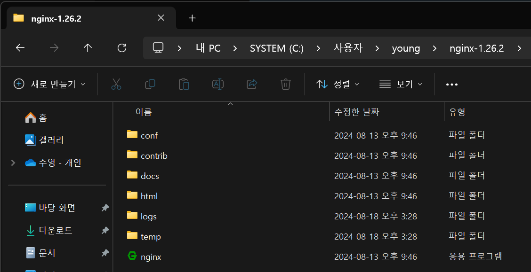The image size is (531, 272).
Task: Unpin 문서 using its pin icon
Action: [x=105, y=253]
